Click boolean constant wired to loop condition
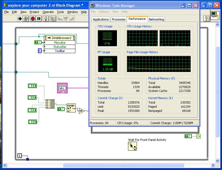Screen dimensions: 222x170 (188, 136)
